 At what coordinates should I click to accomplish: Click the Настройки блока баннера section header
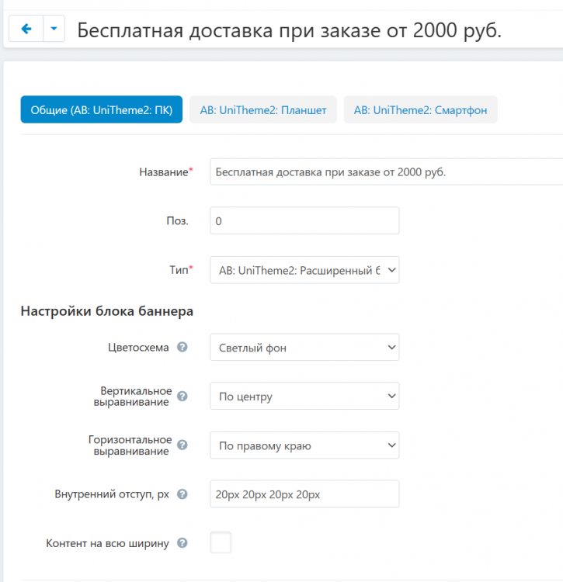pos(106,311)
